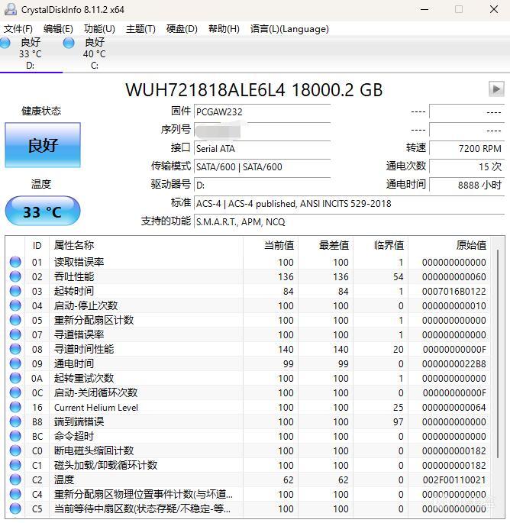The image size is (510, 523).
Task: Minimize the CrystalDiskInfo window
Action: tap(424, 9)
